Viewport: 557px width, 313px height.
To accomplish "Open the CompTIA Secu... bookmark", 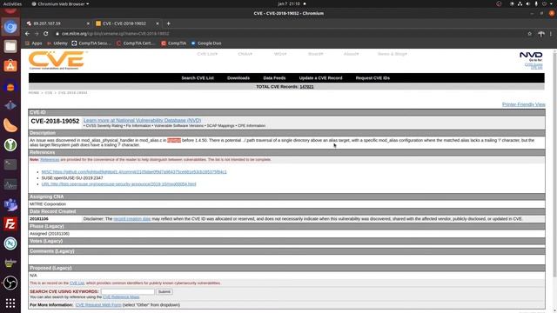I will (91, 43).
